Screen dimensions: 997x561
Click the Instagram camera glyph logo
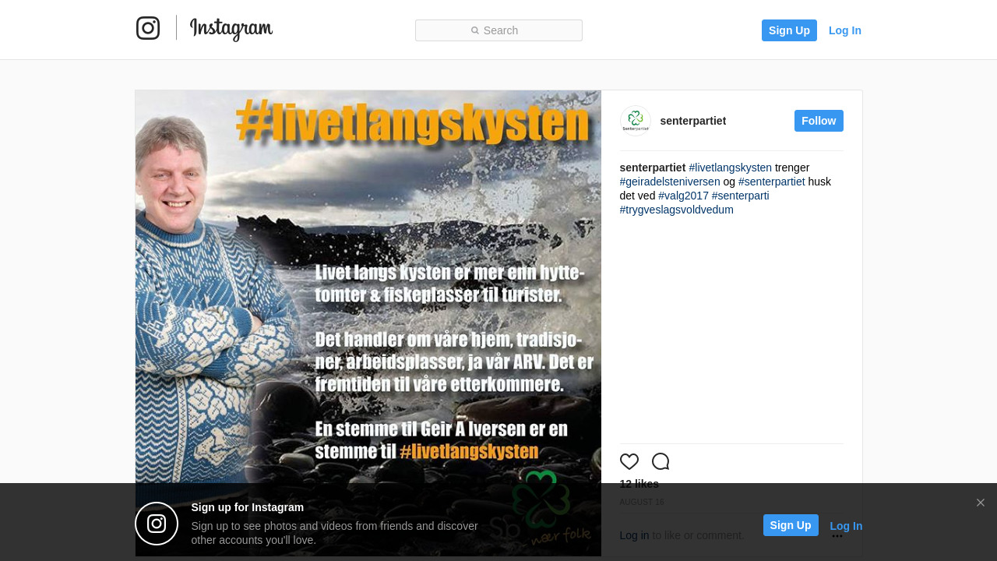point(148,28)
